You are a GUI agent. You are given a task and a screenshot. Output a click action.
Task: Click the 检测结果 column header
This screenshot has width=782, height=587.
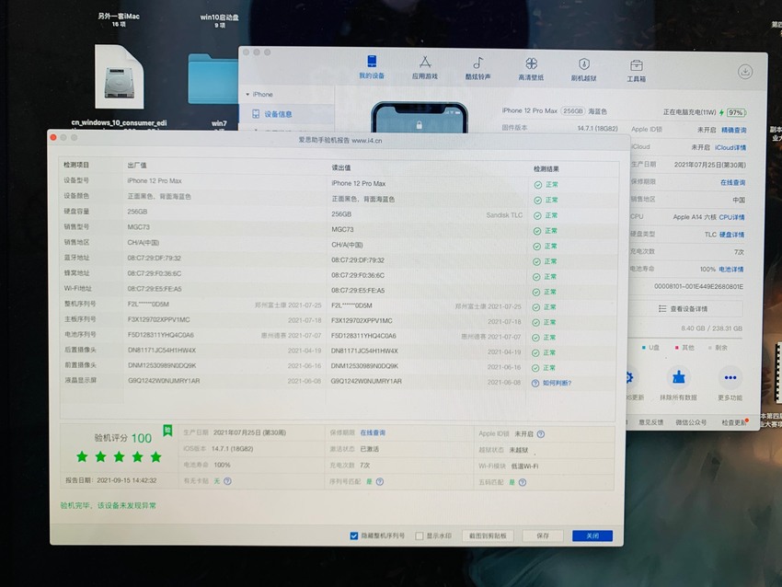click(546, 169)
